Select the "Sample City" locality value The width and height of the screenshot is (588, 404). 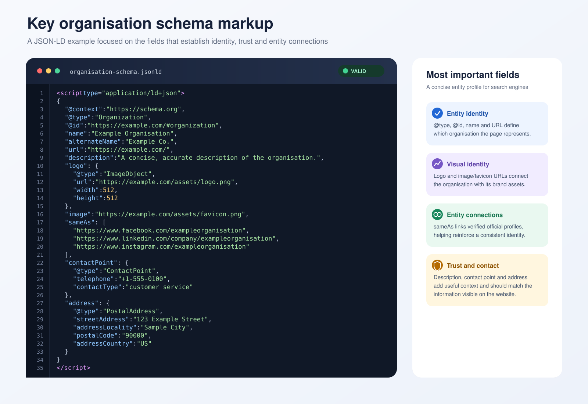point(165,327)
